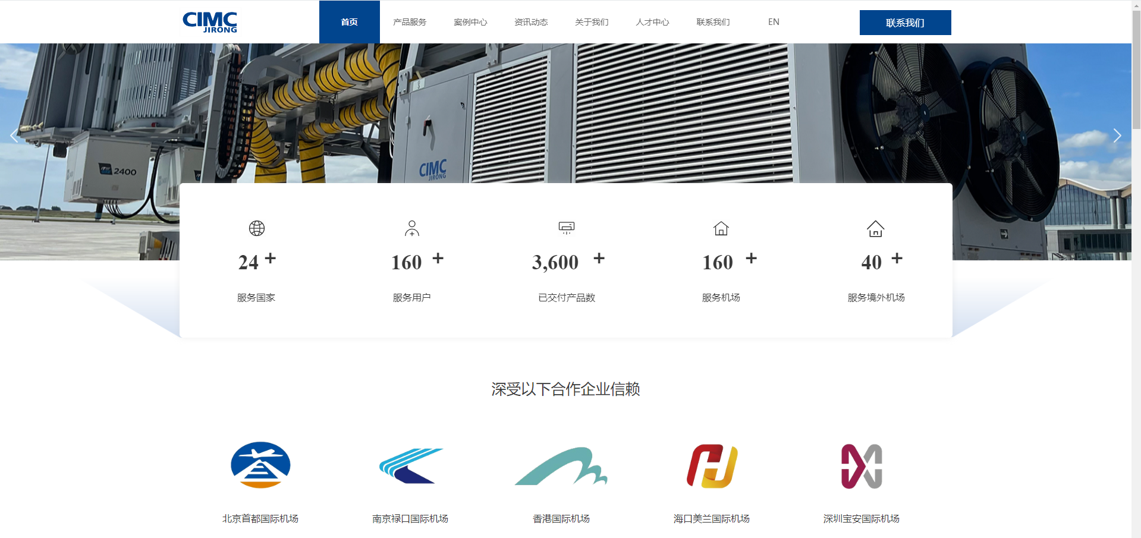This screenshot has width=1141, height=538.
Task: Click the 服务用户 label
Action: click(x=411, y=298)
